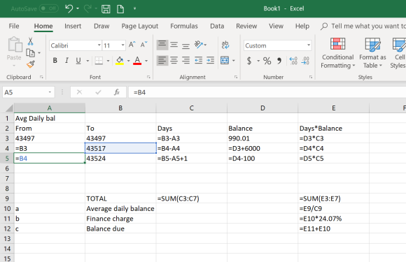The height and width of the screenshot is (262, 406).
Task: Open the File tab
Action: [14, 26]
